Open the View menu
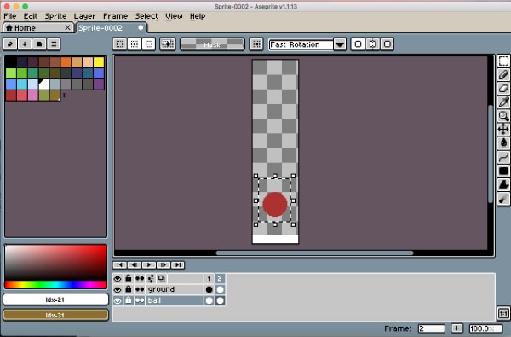The height and width of the screenshot is (337, 511). pyautogui.click(x=174, y=16)
